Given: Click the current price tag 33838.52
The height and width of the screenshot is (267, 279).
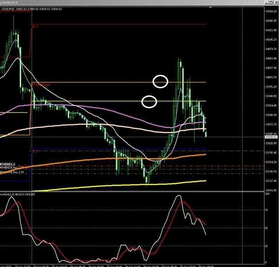Looking at the screenshot, I should point(271,137).
